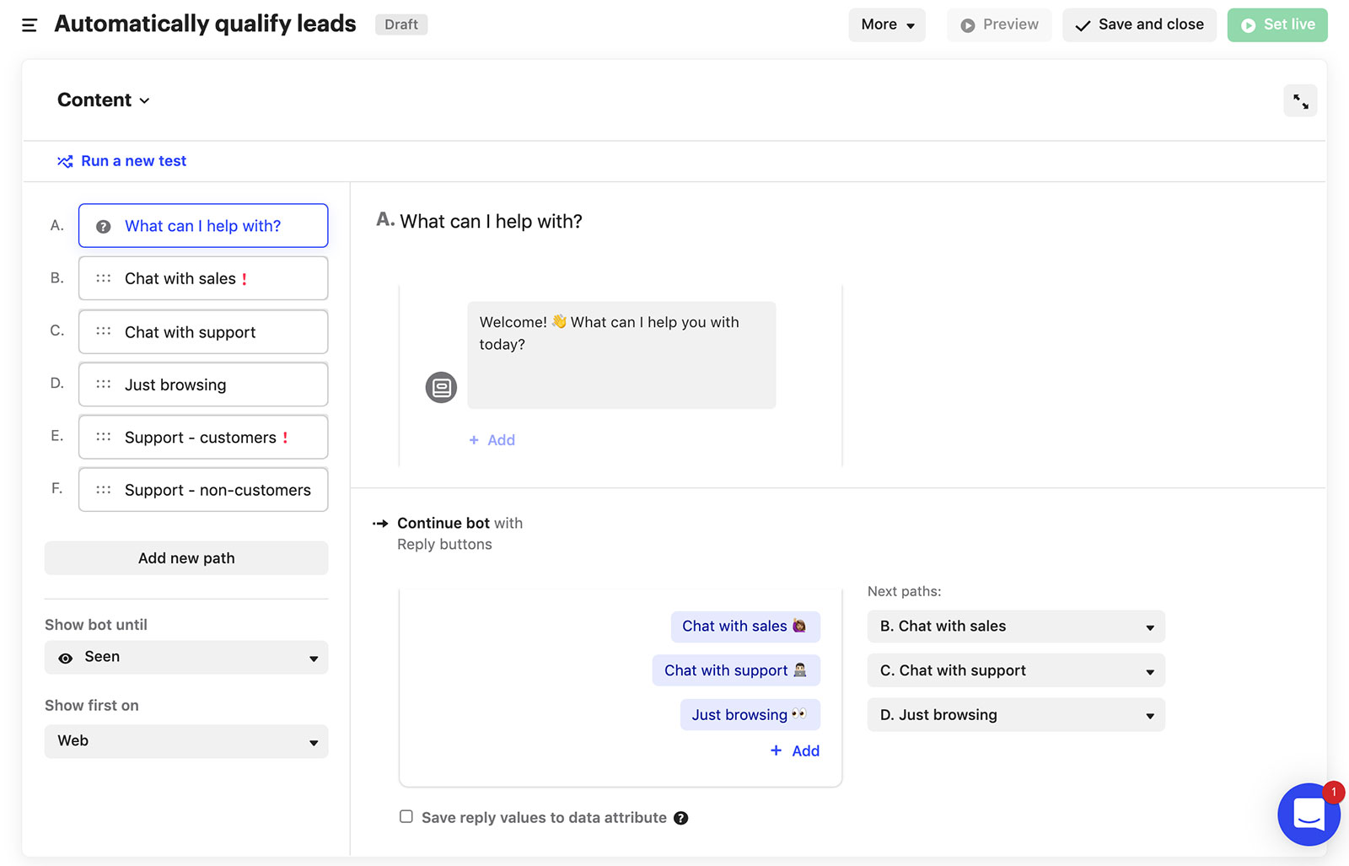This screenshot has height=866, width=1349.
Task: Grab drag handle on Chat with sales path
Action: (104, 278)
